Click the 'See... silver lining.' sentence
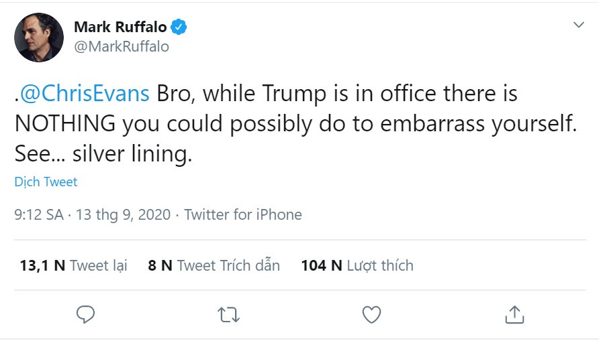Image resolution: width=599 pixels, height=341 pixels. pos(103,155)
